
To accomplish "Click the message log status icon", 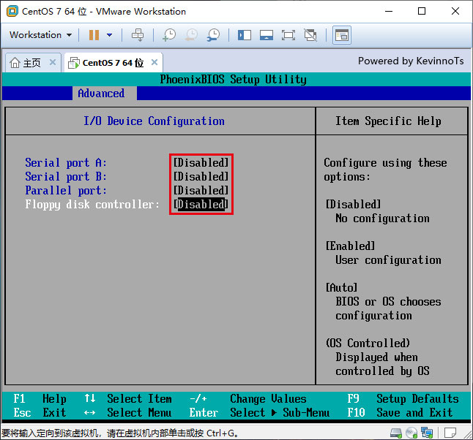I will point(450,433).
